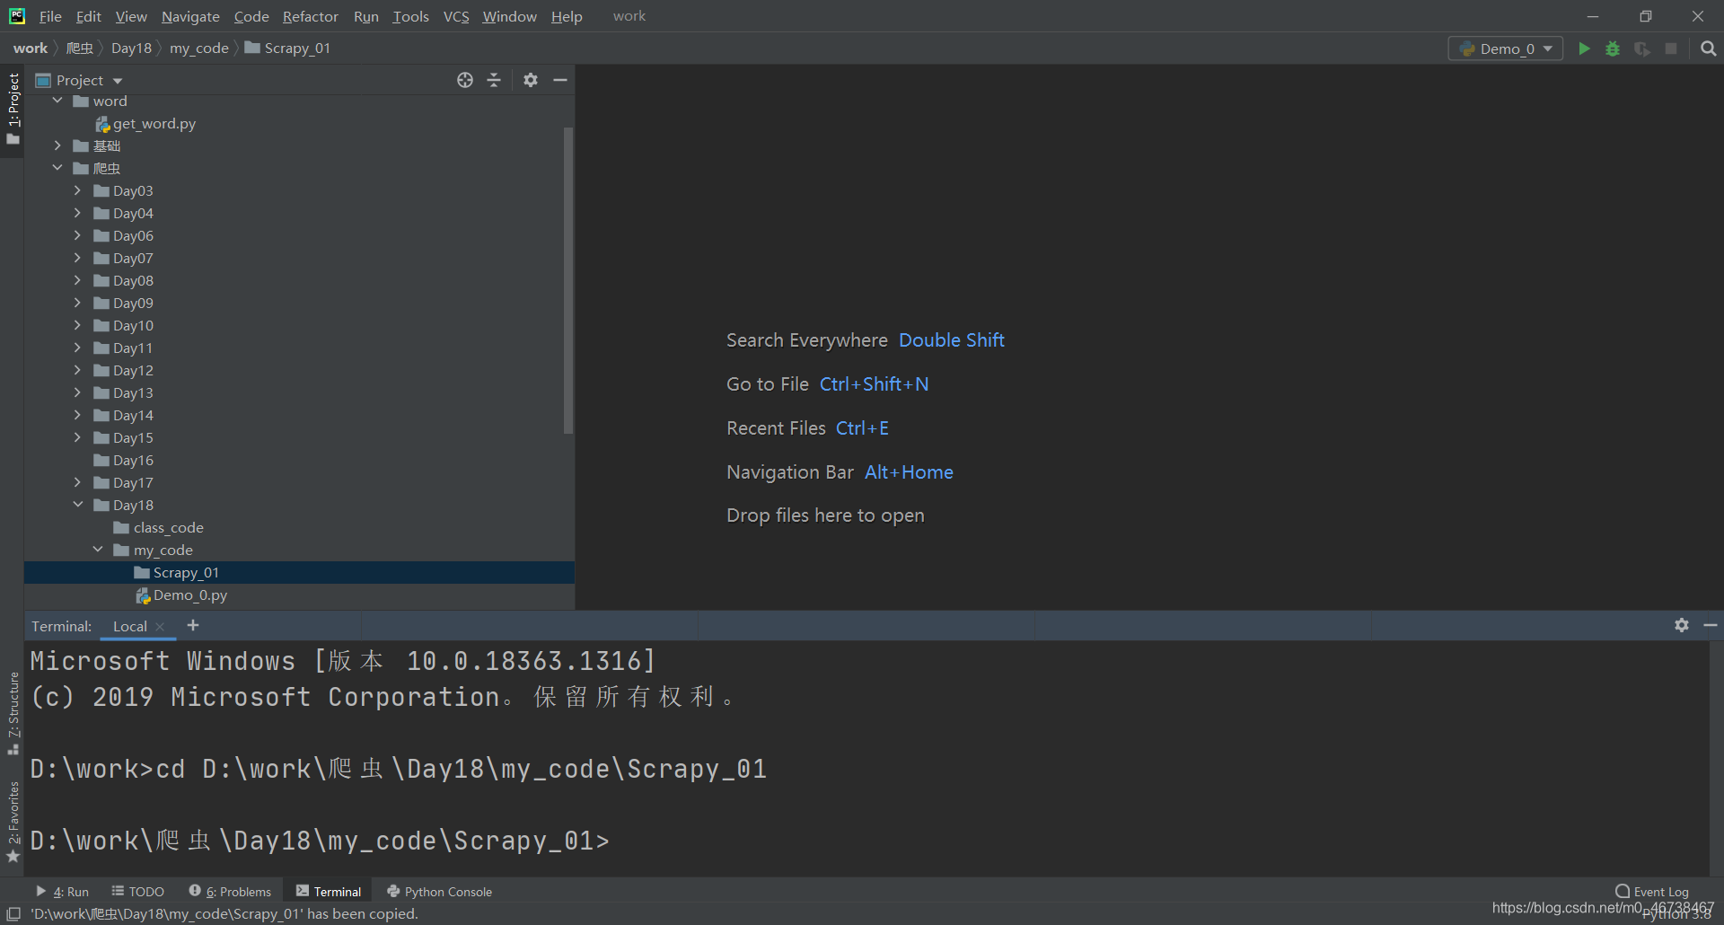Collapse the Day18 folder
Image resolution: width=1724 pixels, height=925 pixels.
(78, 505)
